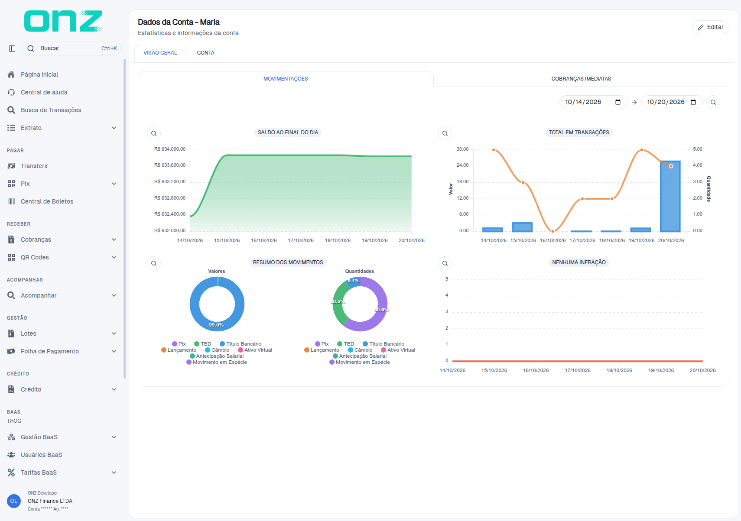The height and width of the screenshot is (521, 741).
Task: Zoom the Resumo dos Movimentos chart
Action: 154,263
